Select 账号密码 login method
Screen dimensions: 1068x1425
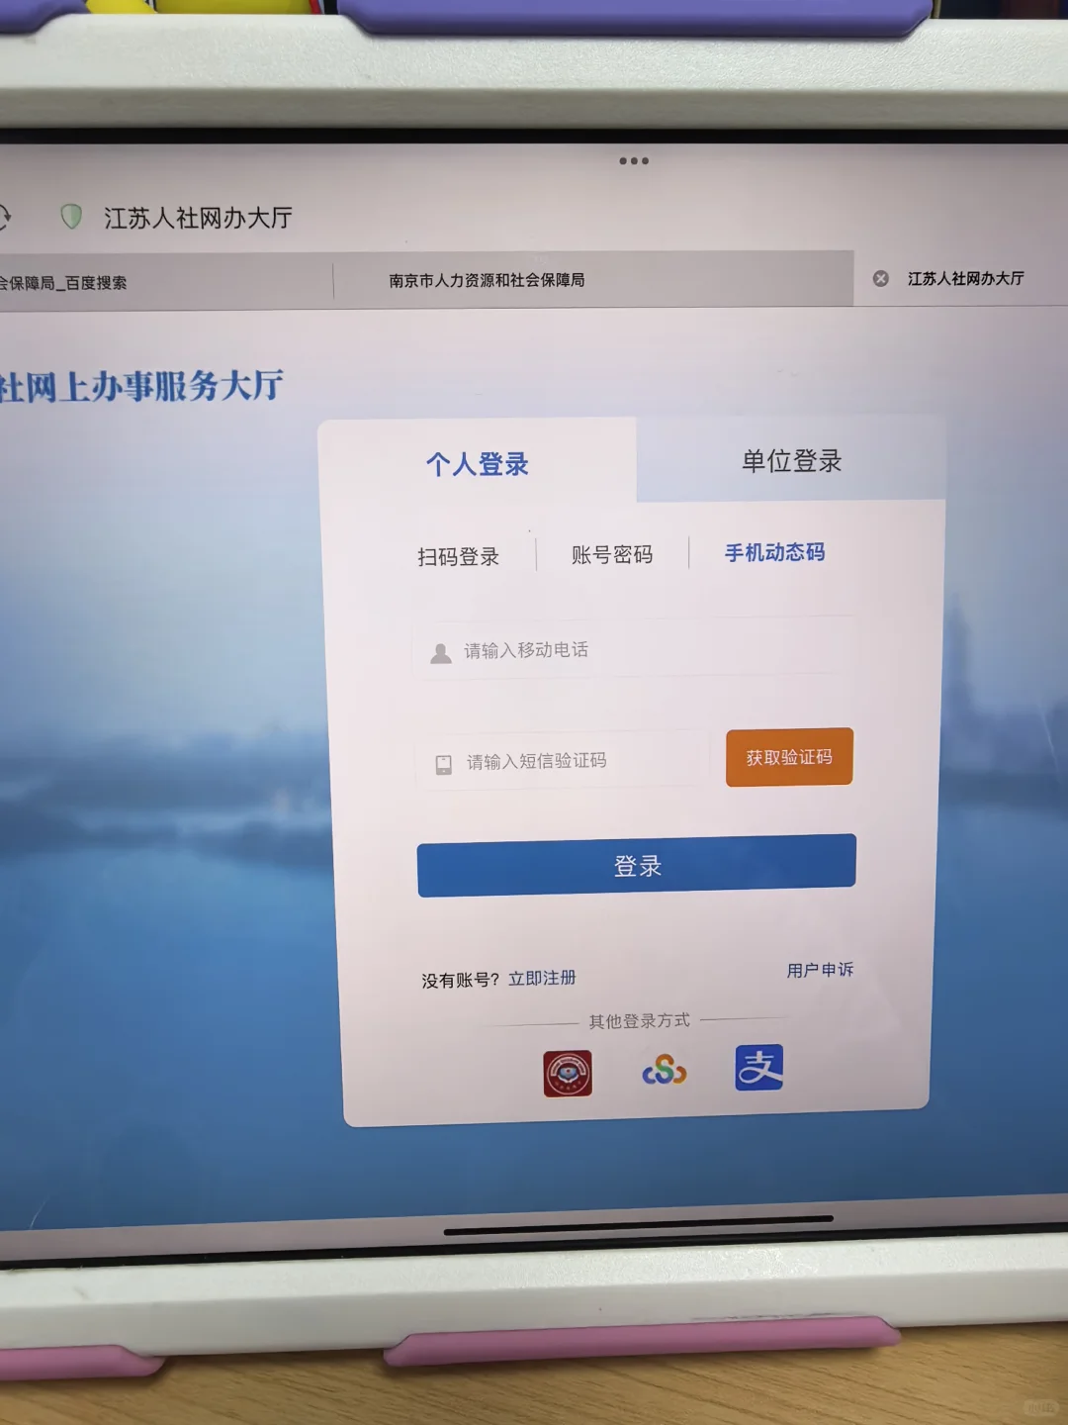[x=611, y=554]
